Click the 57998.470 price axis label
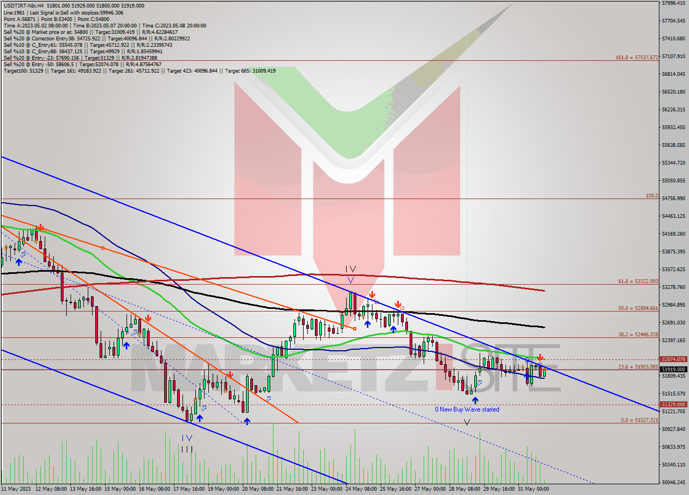 (673, 3)
